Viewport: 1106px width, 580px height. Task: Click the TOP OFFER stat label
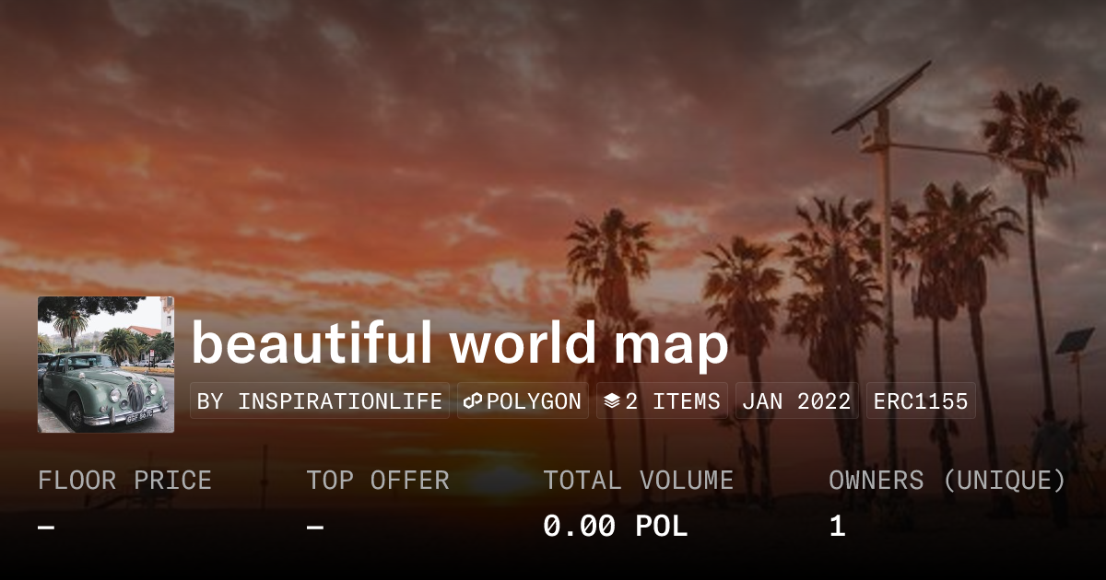pos(378,480)
